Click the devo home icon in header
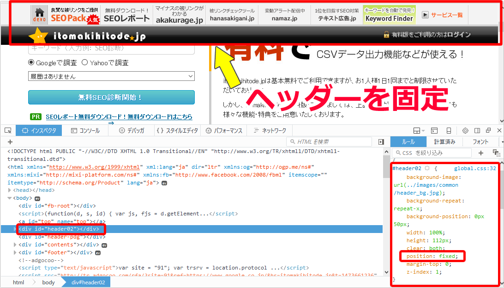Image resolution: width=504 pixels, height=288 pixels. [40, 15]
